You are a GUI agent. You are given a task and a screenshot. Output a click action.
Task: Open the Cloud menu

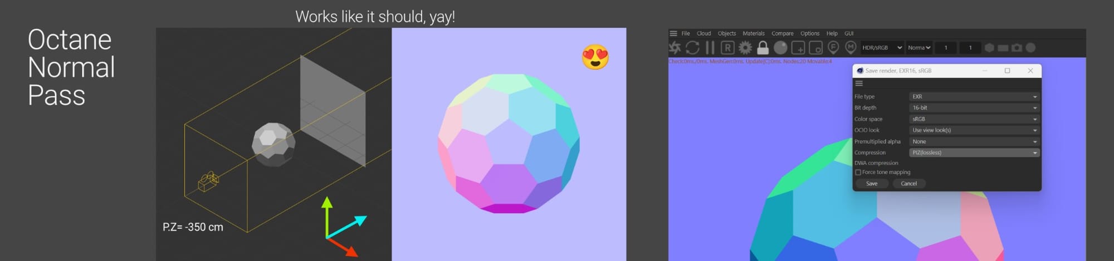click(x=704, y=33)
